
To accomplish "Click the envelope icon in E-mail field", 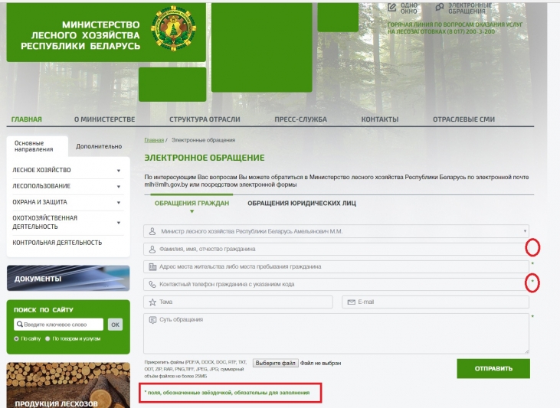I will 351,302.
